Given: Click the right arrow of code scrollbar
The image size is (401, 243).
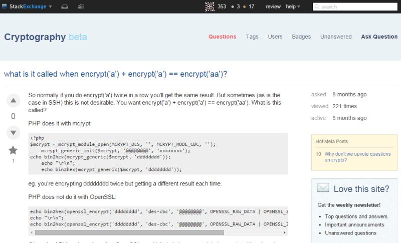Looking at the screenshot, I should pos(284,232).
